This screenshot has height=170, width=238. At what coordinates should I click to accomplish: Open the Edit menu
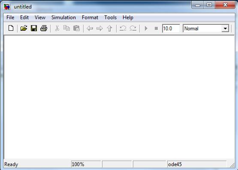(x=24, y=18)
